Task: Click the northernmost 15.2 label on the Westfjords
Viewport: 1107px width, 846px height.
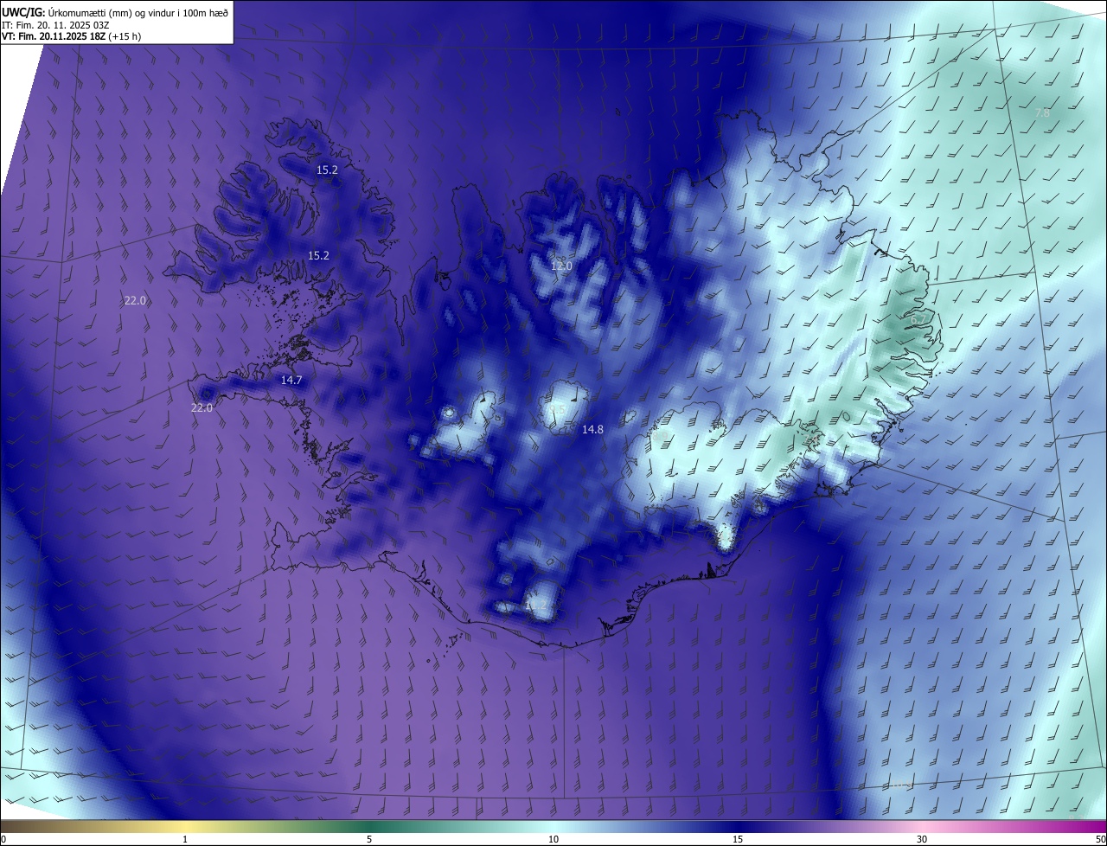Action: 327,170
